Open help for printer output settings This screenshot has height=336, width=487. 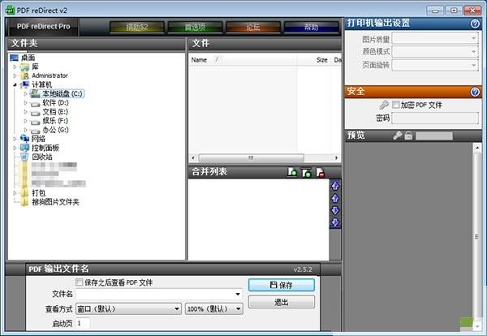475,24
